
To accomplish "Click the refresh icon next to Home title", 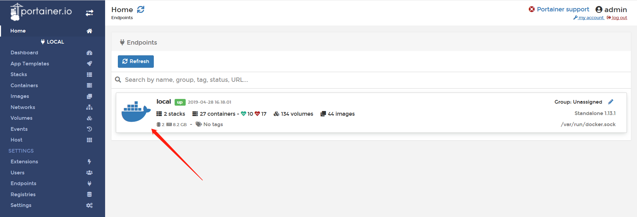I will (141, 9).
